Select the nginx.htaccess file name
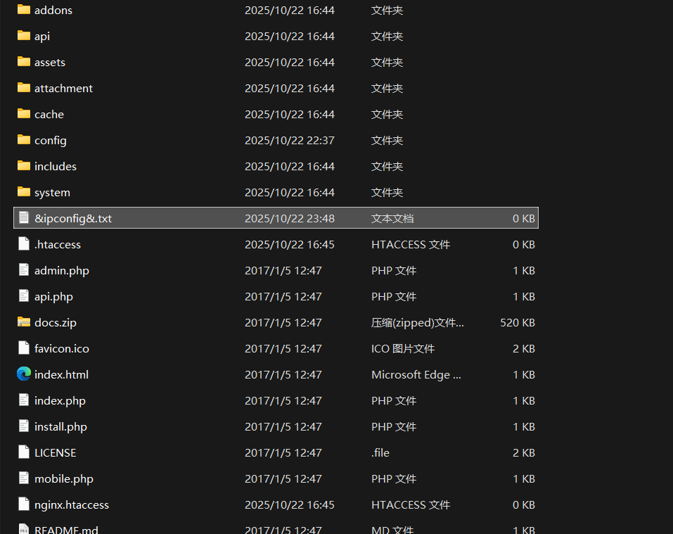This screenshot has width=673, height=534. pyautogui.click(x=72, y=505)
